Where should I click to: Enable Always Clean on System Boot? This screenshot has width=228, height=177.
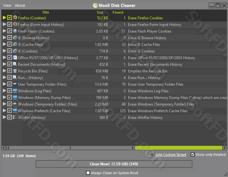88,173
